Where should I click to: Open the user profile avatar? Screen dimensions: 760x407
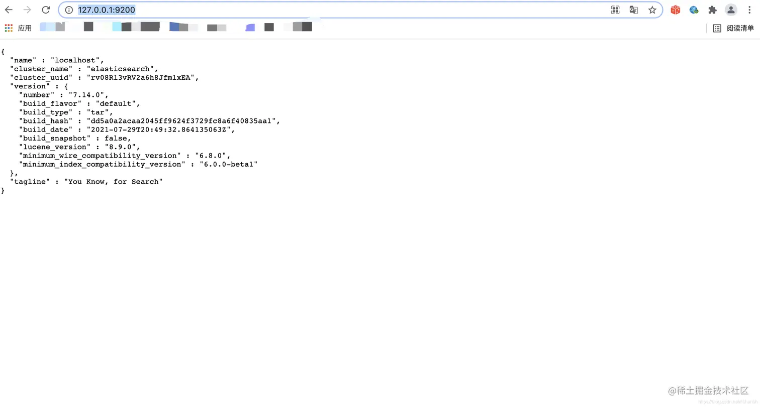(731, 10)
